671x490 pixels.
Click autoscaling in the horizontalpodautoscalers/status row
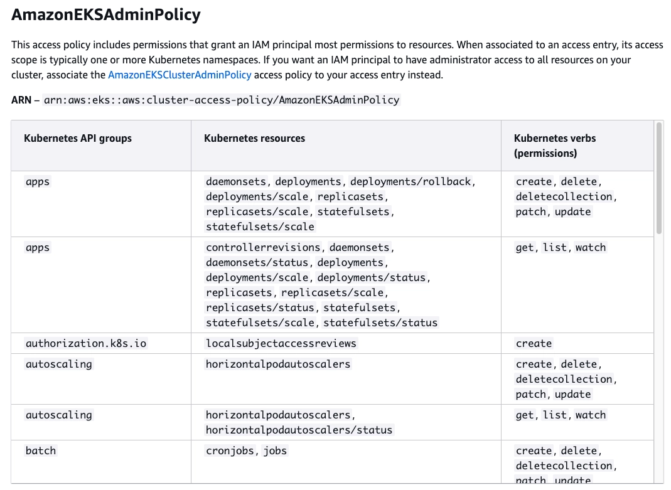coord(58,415)
